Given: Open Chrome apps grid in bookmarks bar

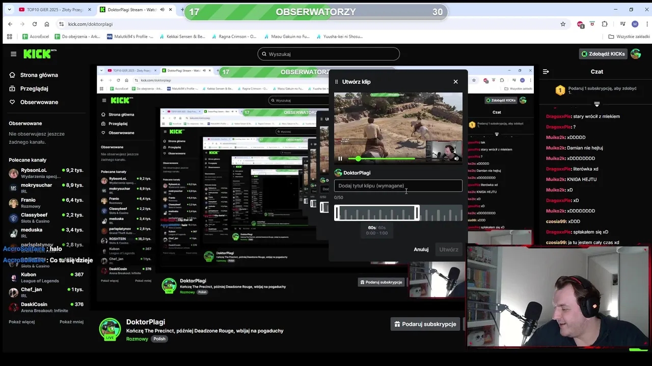Looking at the screenshot, I should point(9,37).
